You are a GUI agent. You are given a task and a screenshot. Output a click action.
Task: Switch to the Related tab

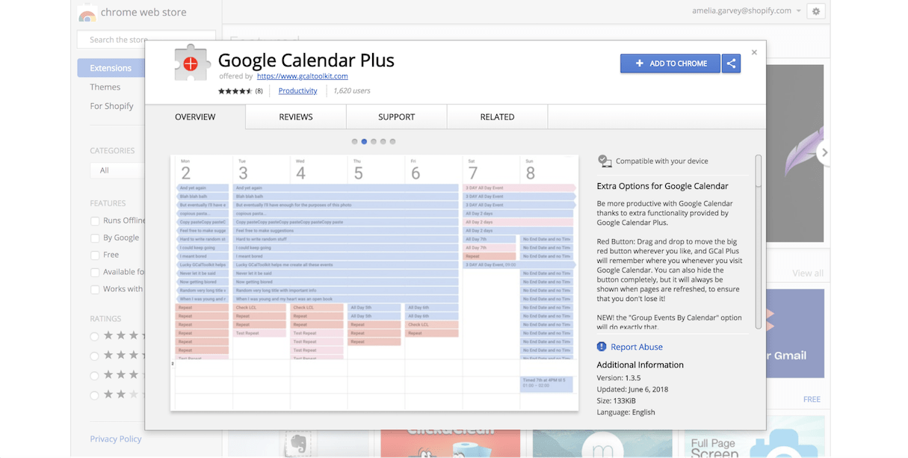pyautogui.click(x=498, y=117)
